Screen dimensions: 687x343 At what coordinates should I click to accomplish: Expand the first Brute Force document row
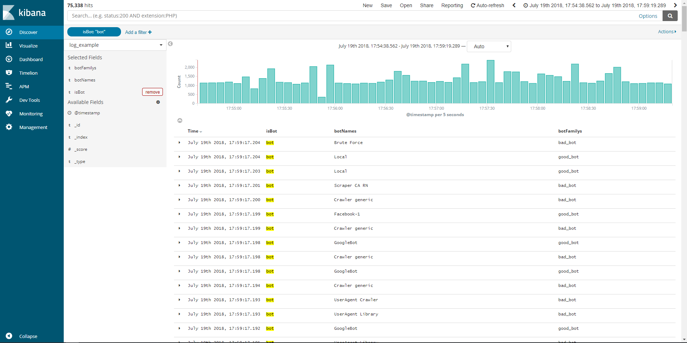179,143
